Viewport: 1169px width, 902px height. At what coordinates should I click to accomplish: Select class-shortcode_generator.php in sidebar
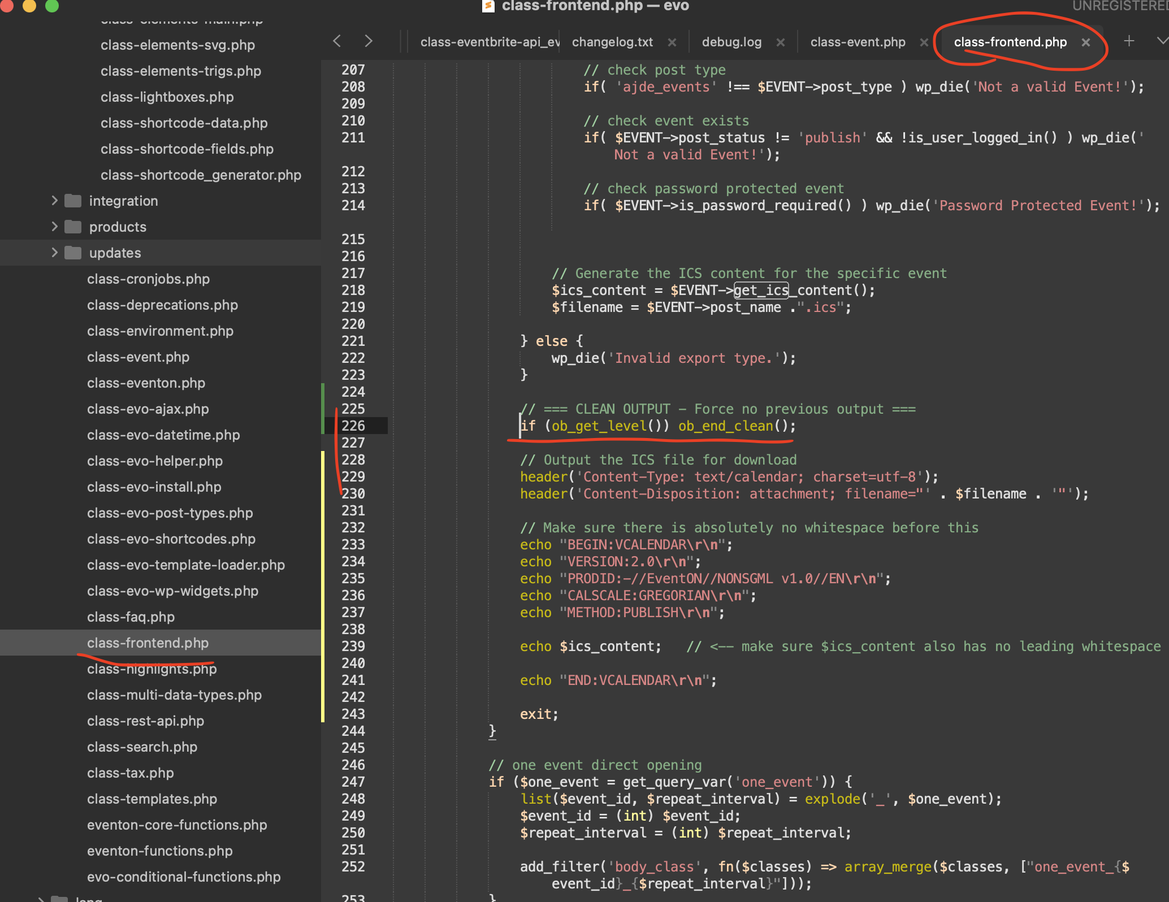[201, 175]
